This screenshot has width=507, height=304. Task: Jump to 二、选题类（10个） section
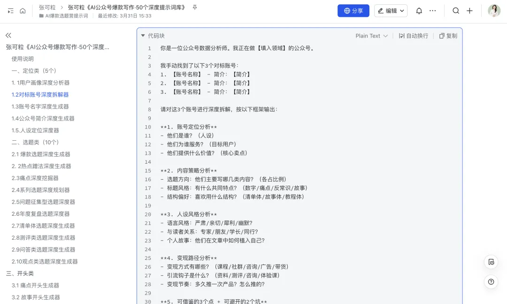(36, 143)
